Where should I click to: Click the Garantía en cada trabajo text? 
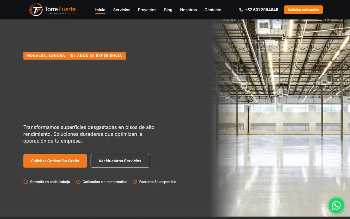tap(50, 182)
